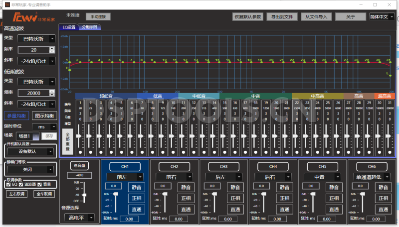Decrease low-pass frequency with down arrow
Viewport: 399px width, 227px height.
52,95
